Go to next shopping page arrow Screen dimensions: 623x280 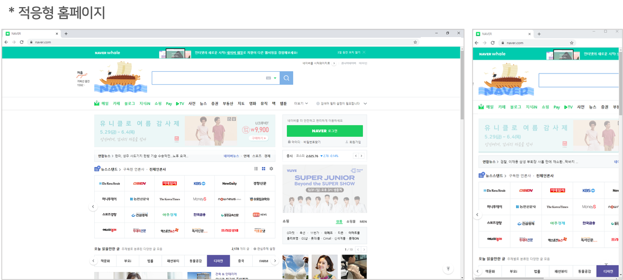[364, 250]
